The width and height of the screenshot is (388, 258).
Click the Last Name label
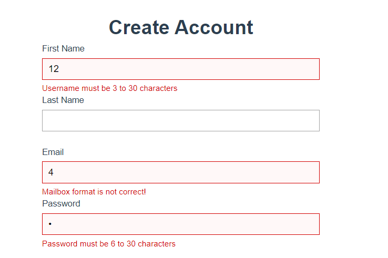click(63, 100)
